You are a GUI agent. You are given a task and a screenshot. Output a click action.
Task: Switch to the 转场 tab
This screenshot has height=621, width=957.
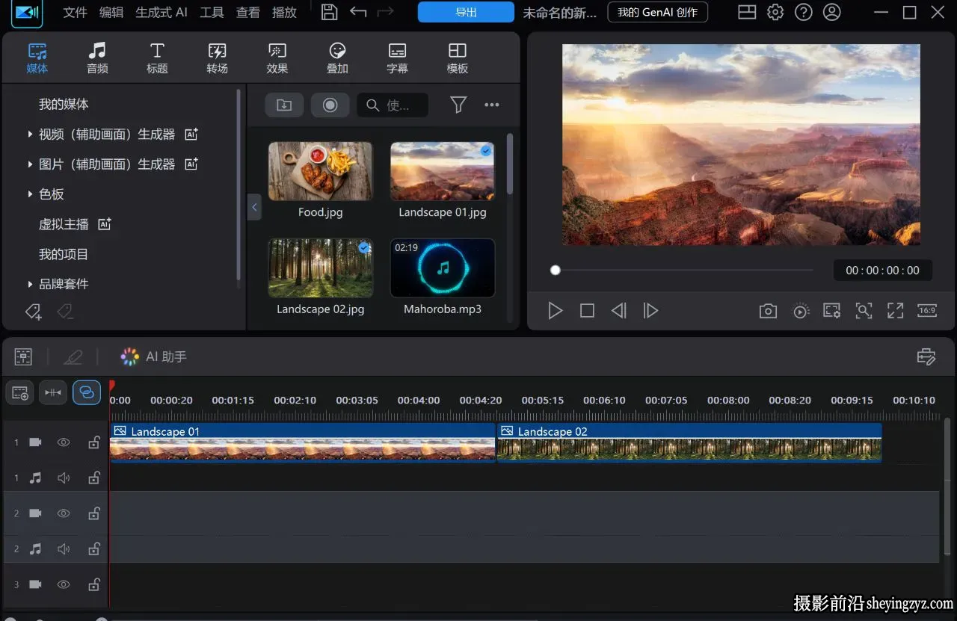217,58
